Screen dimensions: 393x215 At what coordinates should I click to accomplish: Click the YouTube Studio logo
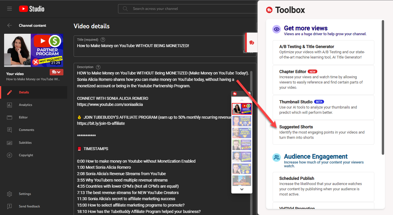click(32, 9)
